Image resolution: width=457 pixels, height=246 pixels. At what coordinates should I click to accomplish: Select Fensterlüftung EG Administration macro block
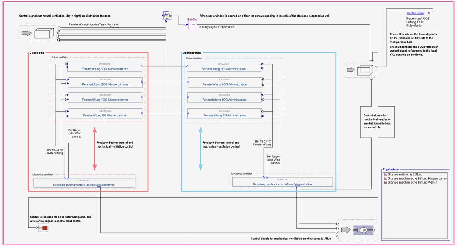click(x=224, y=113)
